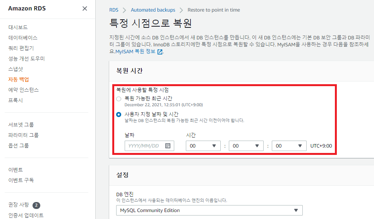Select 복원 가능한 최근 시간 radio option
374x219 pixels.
[x=118, y=99]
